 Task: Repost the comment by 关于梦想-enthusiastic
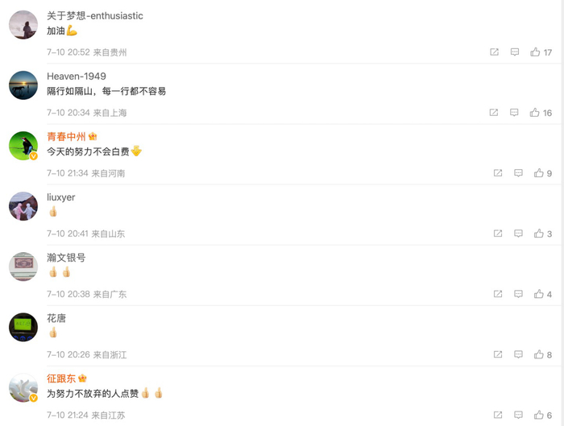click(495, 52)
